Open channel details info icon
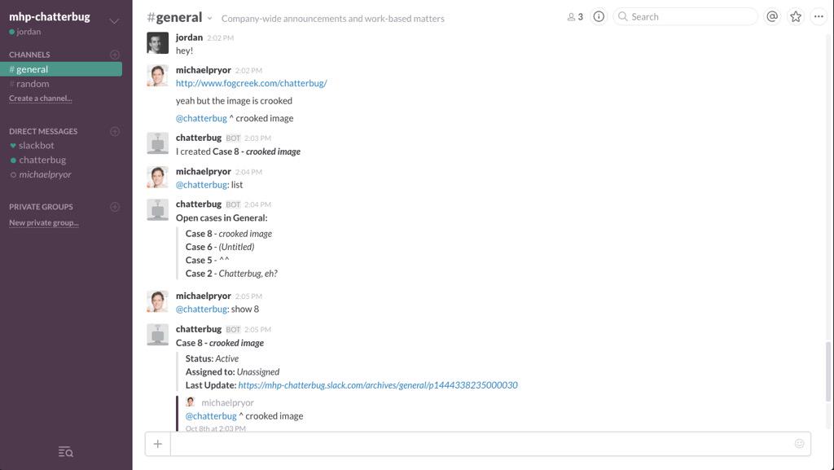834x470 pixels. pyautogui.click(x=599, y=16)
